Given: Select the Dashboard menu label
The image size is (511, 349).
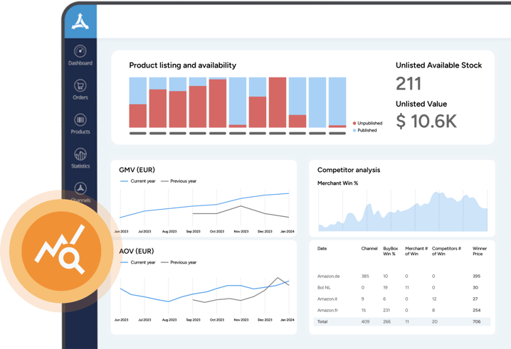Looking at the screenshot, I should click(80, 63).
